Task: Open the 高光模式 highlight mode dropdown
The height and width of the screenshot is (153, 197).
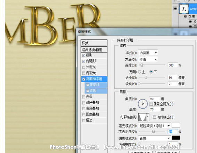Action: [154, 126]
